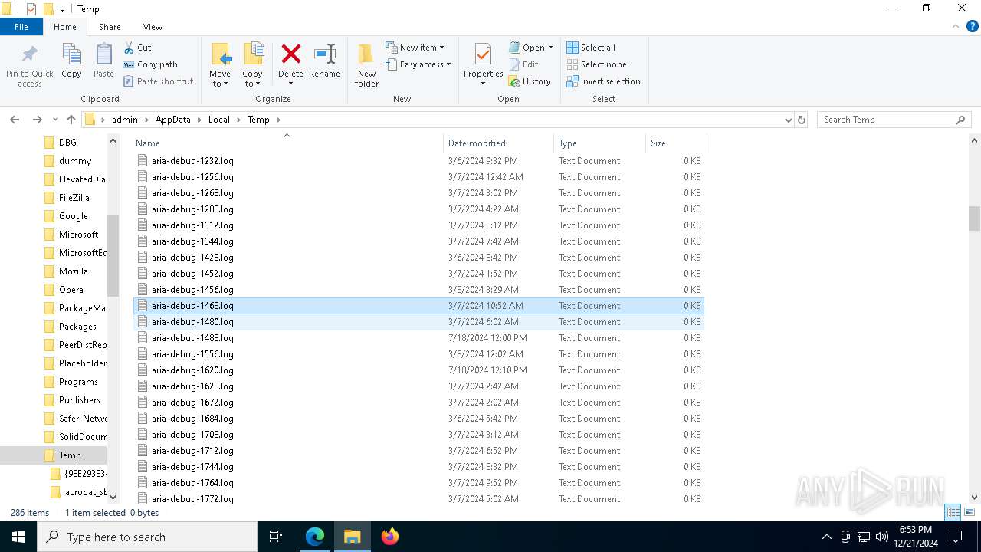Go up one folder level arrow

click(71, 120)
